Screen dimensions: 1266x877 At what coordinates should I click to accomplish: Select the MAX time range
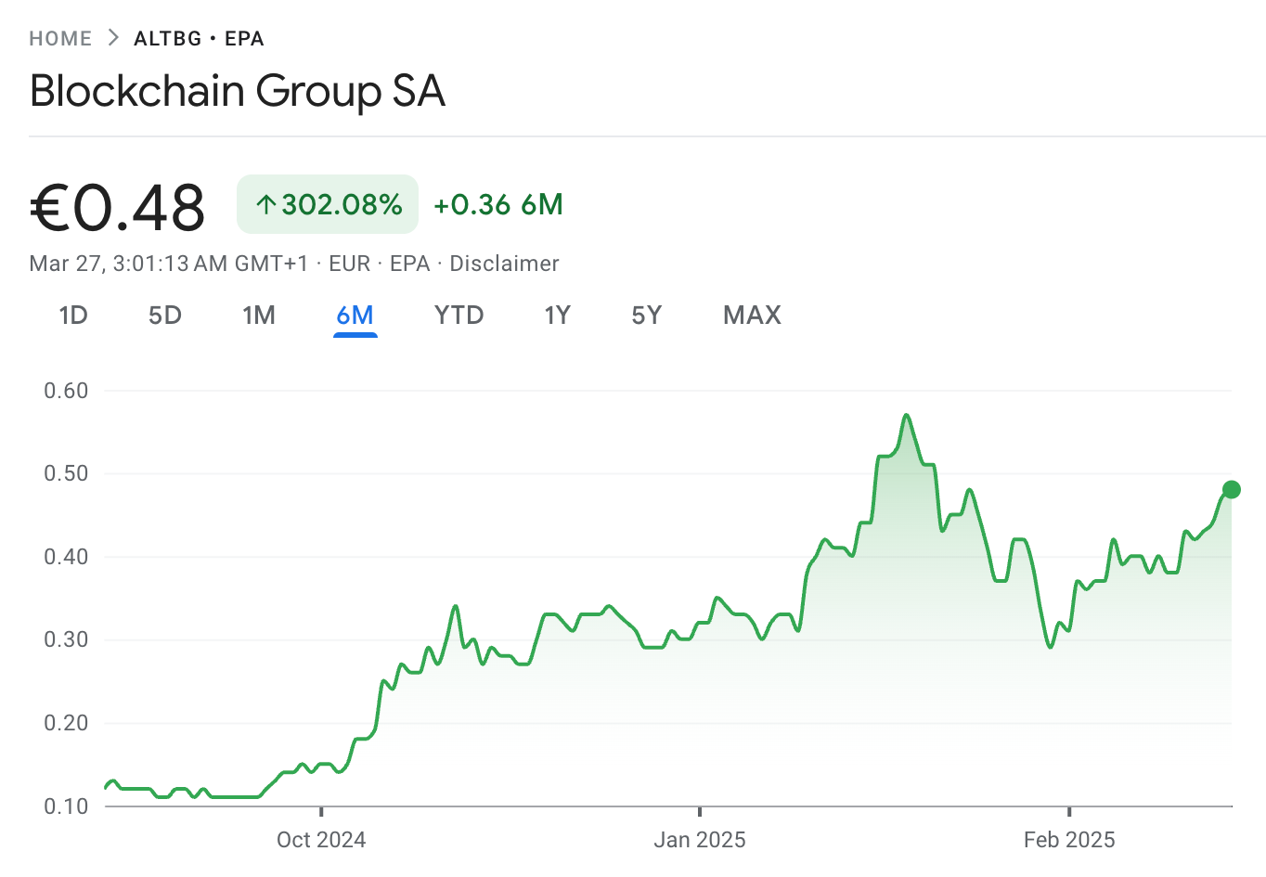tap(751, 316)
